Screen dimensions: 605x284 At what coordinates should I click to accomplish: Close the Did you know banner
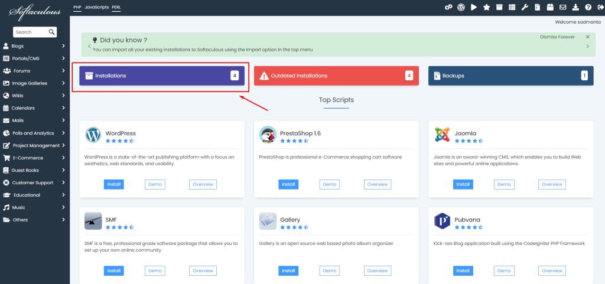[x=587, y=37]
